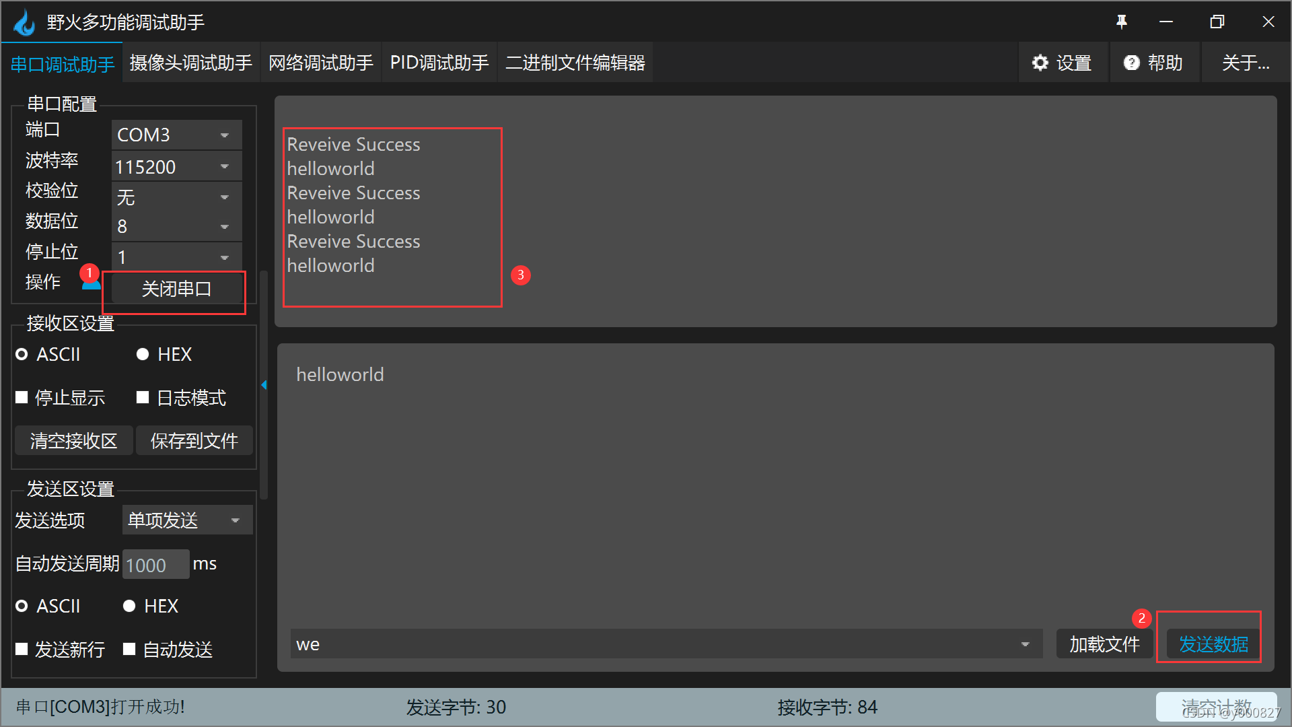Click the restore window icon
The height and width of the screenshot is (727, 1292).
(x=1217, y=22)
